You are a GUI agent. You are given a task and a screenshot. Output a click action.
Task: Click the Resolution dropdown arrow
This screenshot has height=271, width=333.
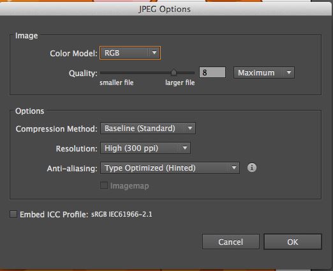pos(185,148)
